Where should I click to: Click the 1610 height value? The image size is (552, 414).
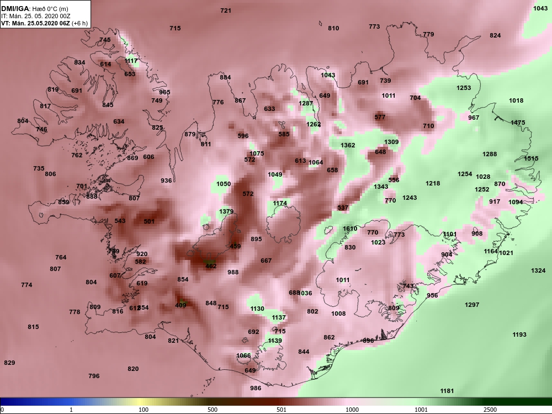point(350,229)
